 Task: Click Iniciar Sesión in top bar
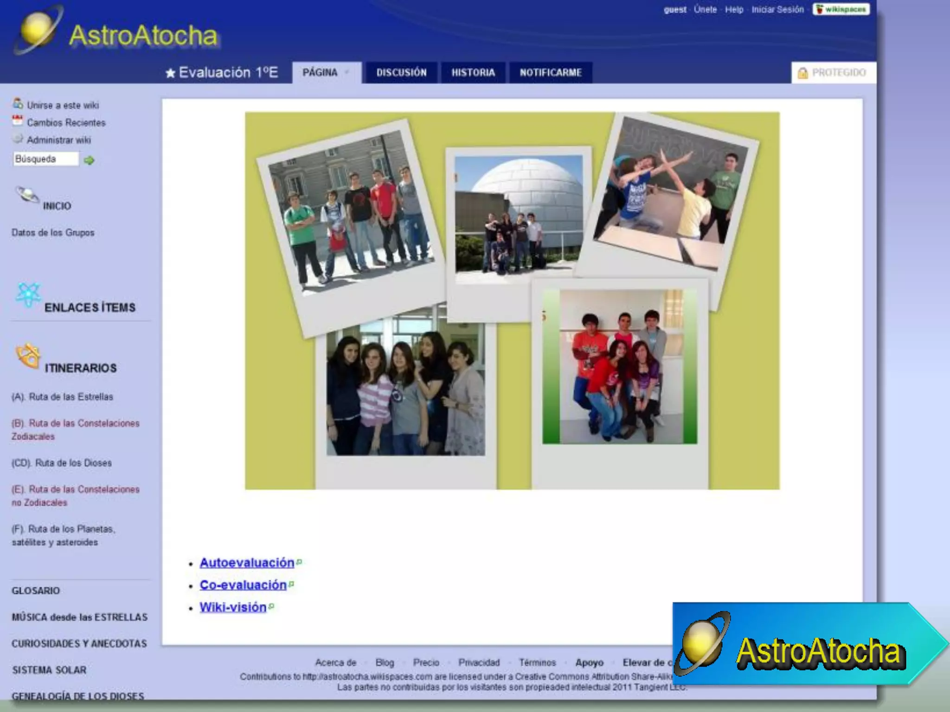777,9
